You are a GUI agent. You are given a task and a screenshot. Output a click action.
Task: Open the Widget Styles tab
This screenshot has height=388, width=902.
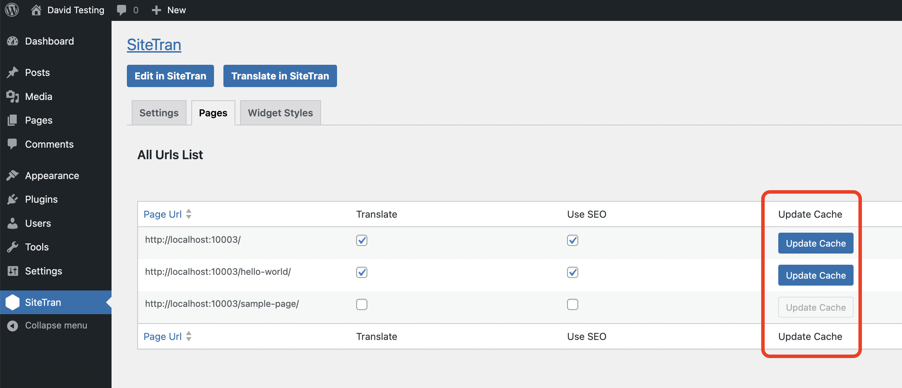coord(281,113)
